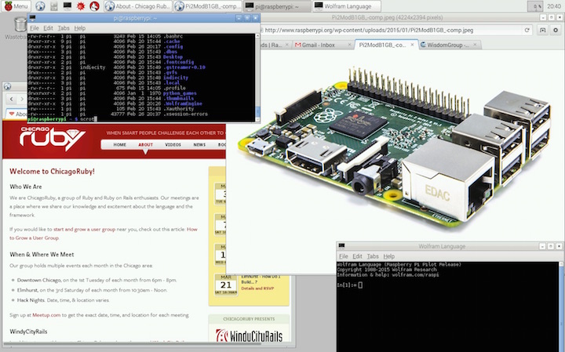
Task: Close the Pi2ModB1GB_-co... tab
Action: tap(412, 45)
